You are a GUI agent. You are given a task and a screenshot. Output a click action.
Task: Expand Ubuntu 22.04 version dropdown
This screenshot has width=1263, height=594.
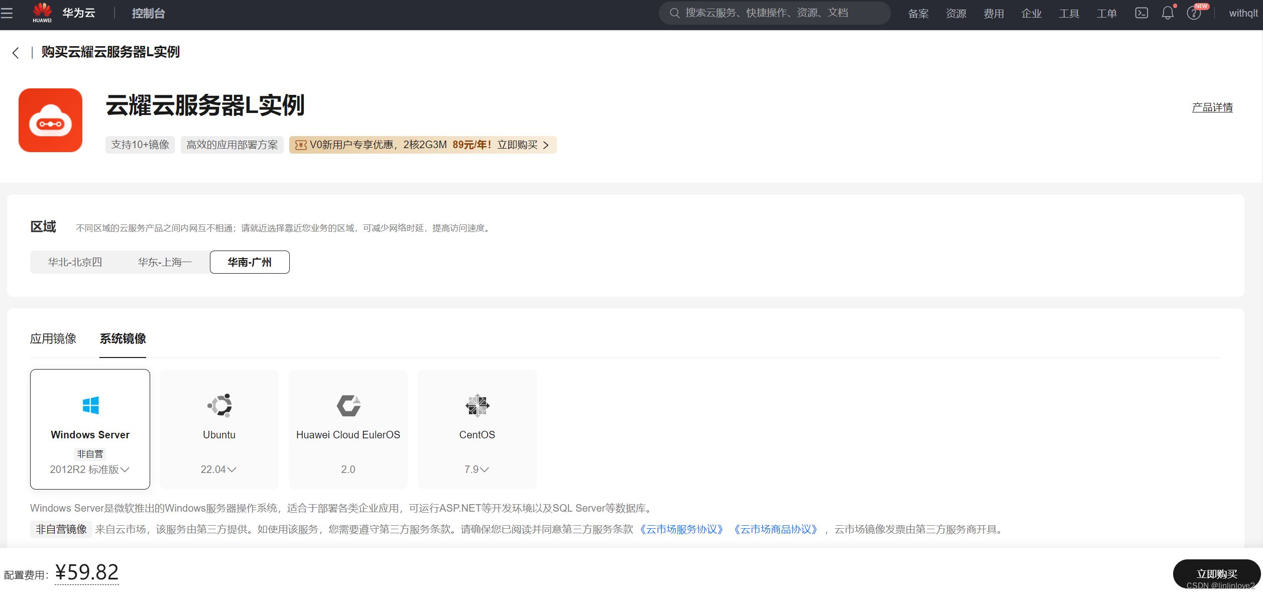click(x=218, y=469)
